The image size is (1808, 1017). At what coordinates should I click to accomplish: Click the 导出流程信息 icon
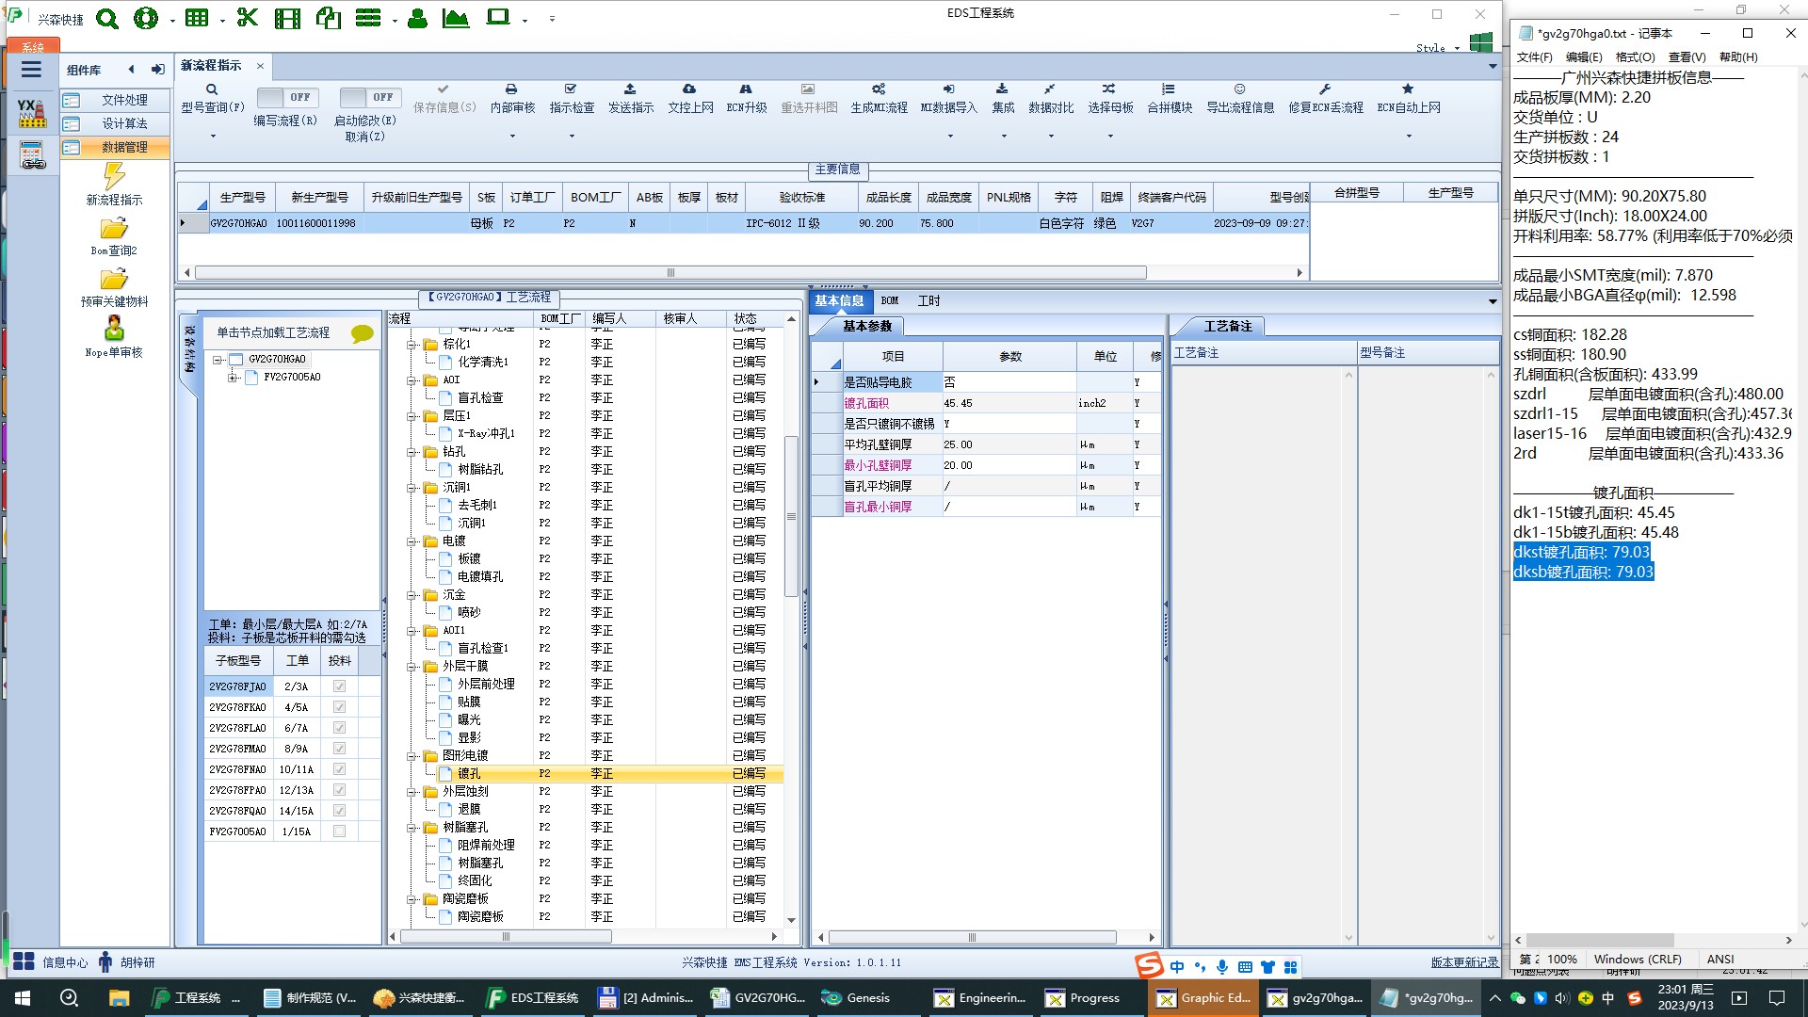(1239, 89)
